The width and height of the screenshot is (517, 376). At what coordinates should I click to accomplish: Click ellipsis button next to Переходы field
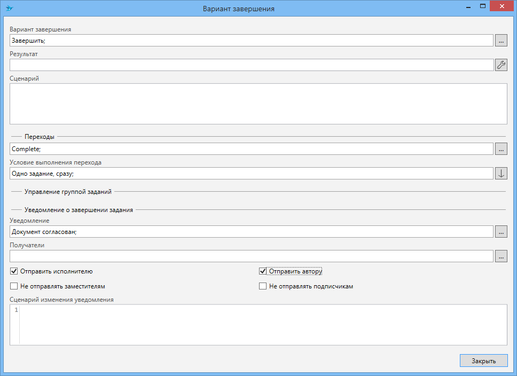pyautogui.click(x=501, y=149)
